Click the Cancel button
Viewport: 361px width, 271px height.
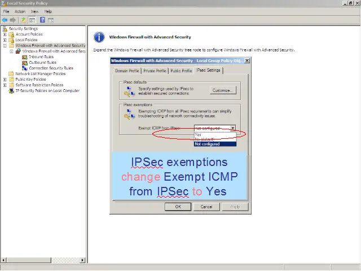point(206,207)
